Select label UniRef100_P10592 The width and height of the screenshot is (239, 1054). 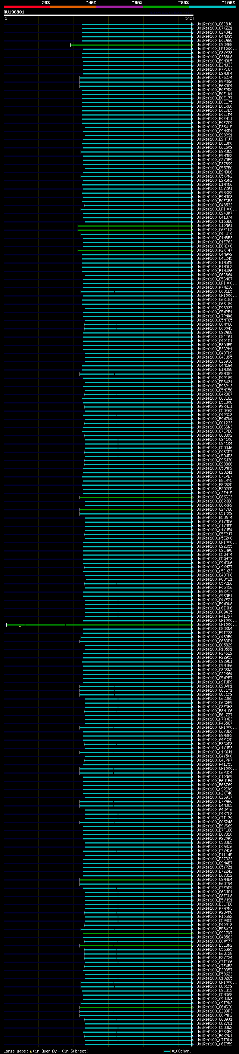214,917
